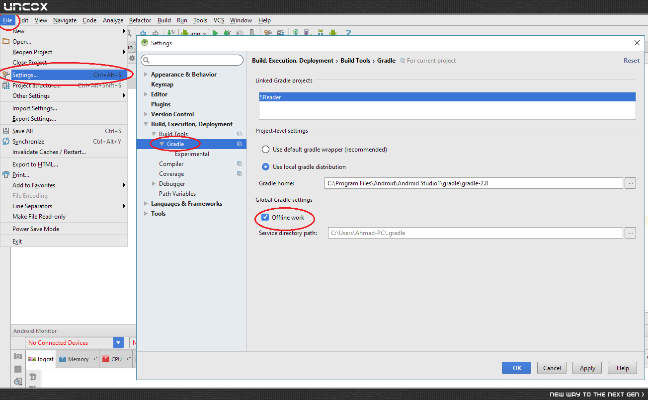
Task: Choose Synchronize in File menu
Action: tap(64, 142)
